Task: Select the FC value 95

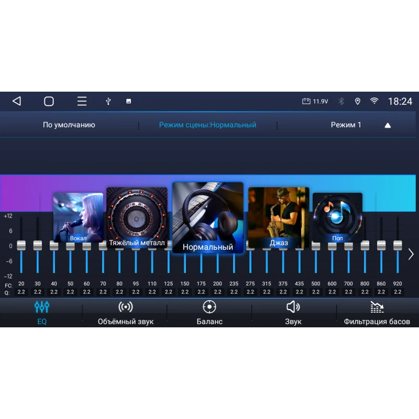Action: [136, 283]
